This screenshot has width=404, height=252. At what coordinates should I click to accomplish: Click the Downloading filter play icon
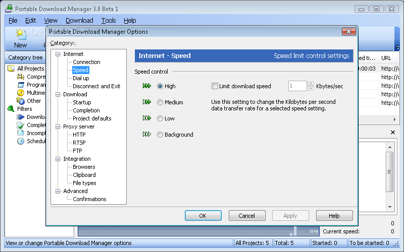click(x=21, y=117)
